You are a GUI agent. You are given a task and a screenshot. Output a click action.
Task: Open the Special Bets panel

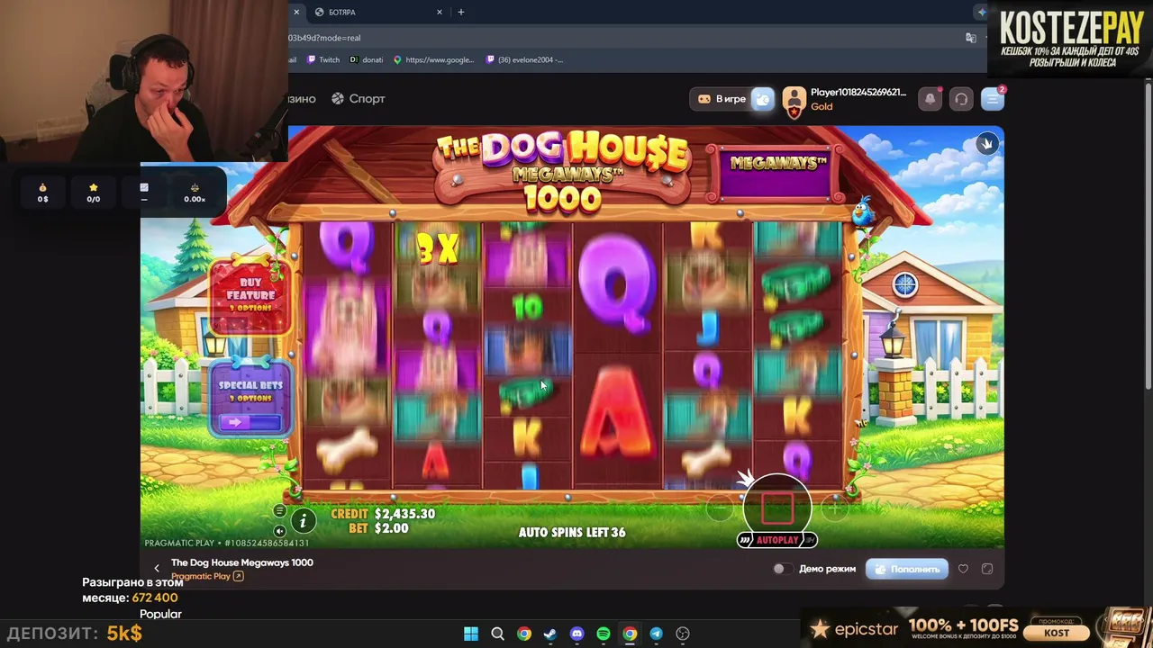click(x=250, y=391)
